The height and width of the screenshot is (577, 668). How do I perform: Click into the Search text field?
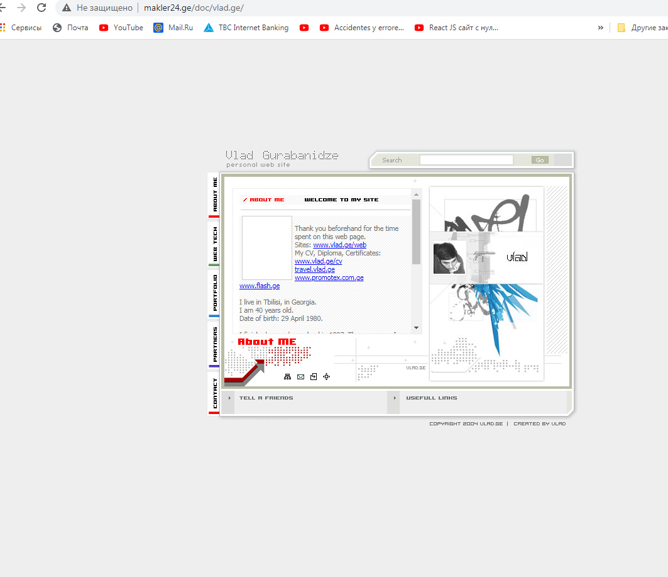pyautogui.click(x=466, y=160)
